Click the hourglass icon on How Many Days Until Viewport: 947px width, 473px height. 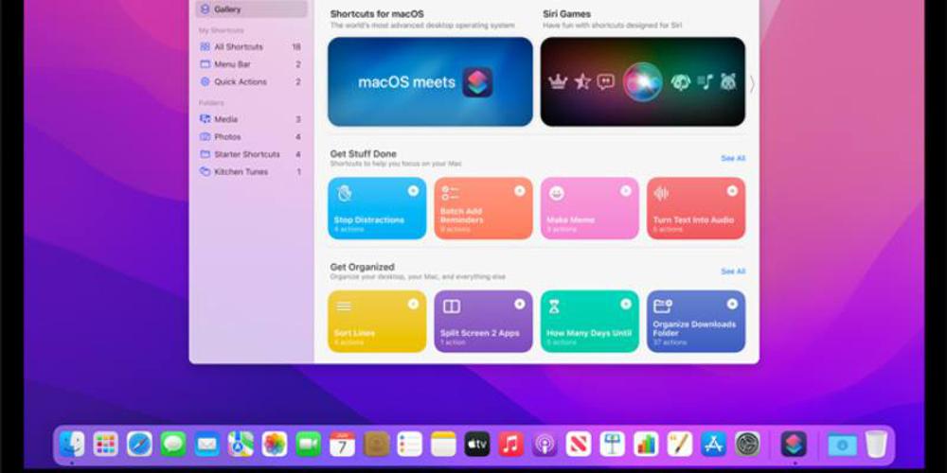554,307
